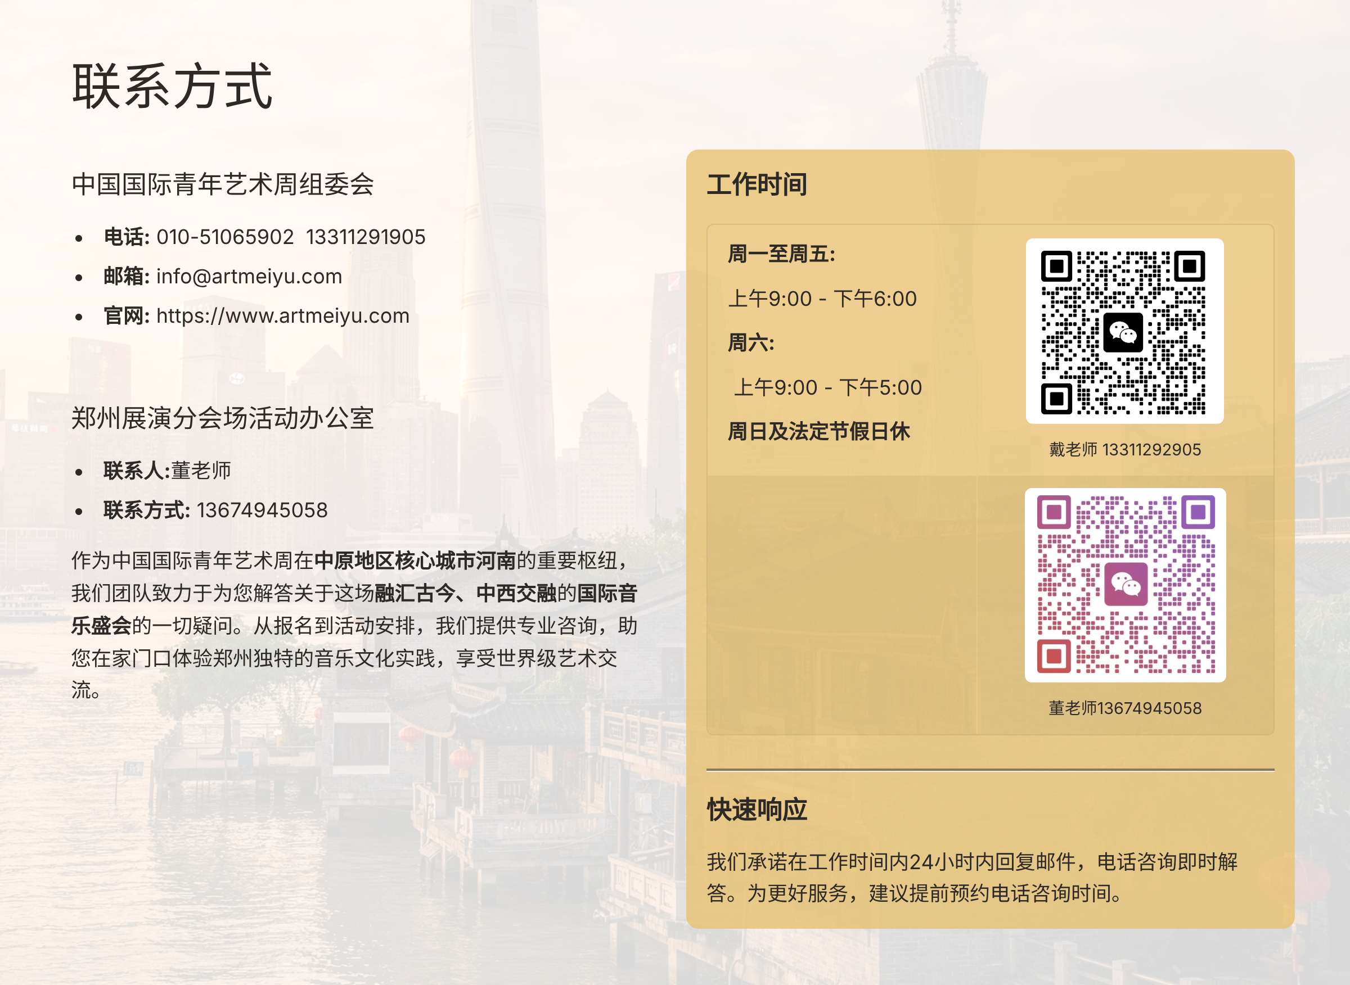1350x985 pixels.
Task: Click caption 戴老师 13311292905
Action: 1124,449
